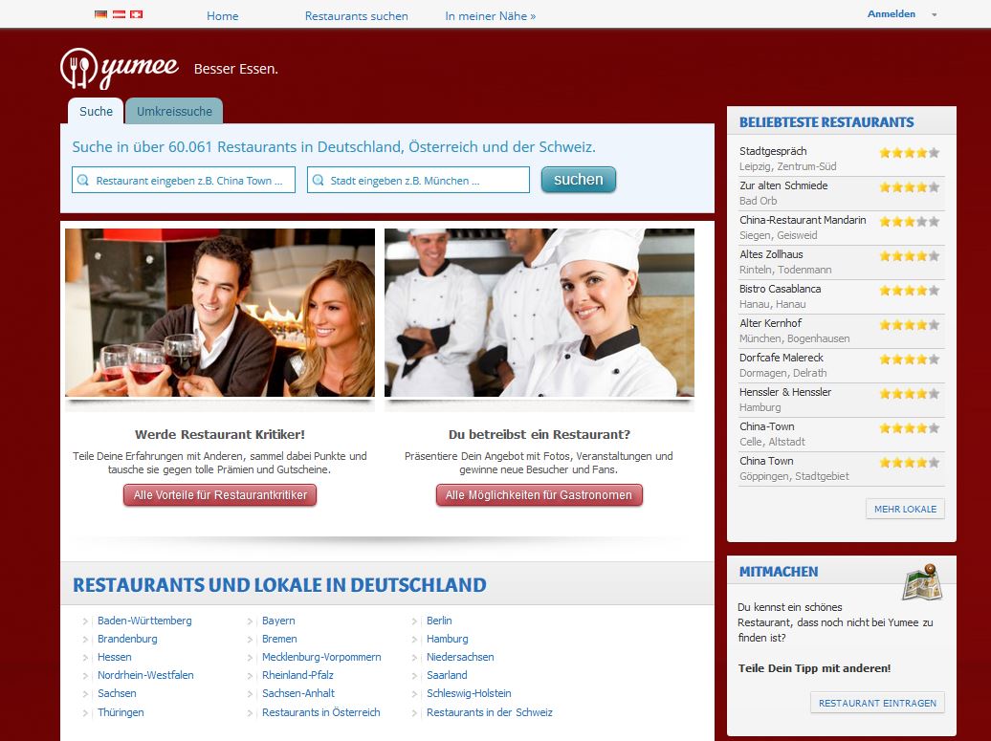
Task: Focus the city input field
Action: [426, 180]
